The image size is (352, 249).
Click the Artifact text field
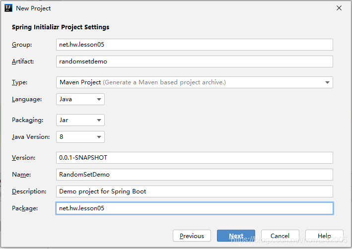tap(195, 62)
